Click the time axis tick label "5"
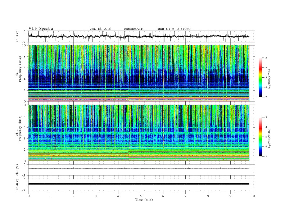The image size is (285, 220). point(141,196)
